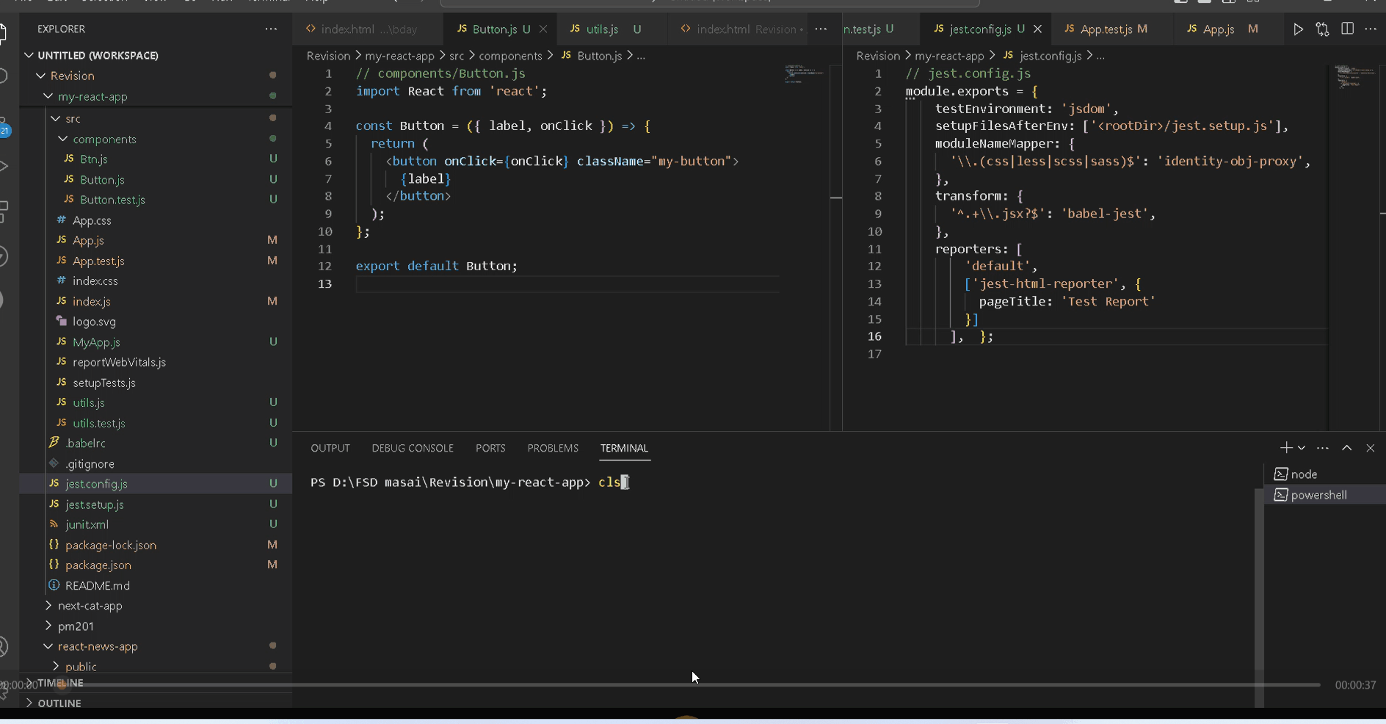Switch to the DEBUG CONSOLE tab
Screen dimensions: 1386x724
(413, 448)
